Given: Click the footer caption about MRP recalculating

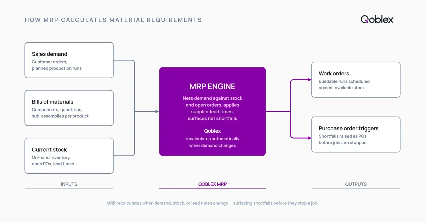Looking at the screenshot, I should (x=212, y=203).
